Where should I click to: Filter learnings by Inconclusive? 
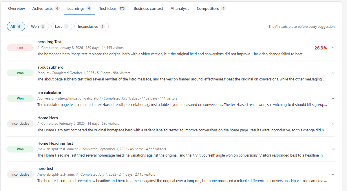[92, 26]
